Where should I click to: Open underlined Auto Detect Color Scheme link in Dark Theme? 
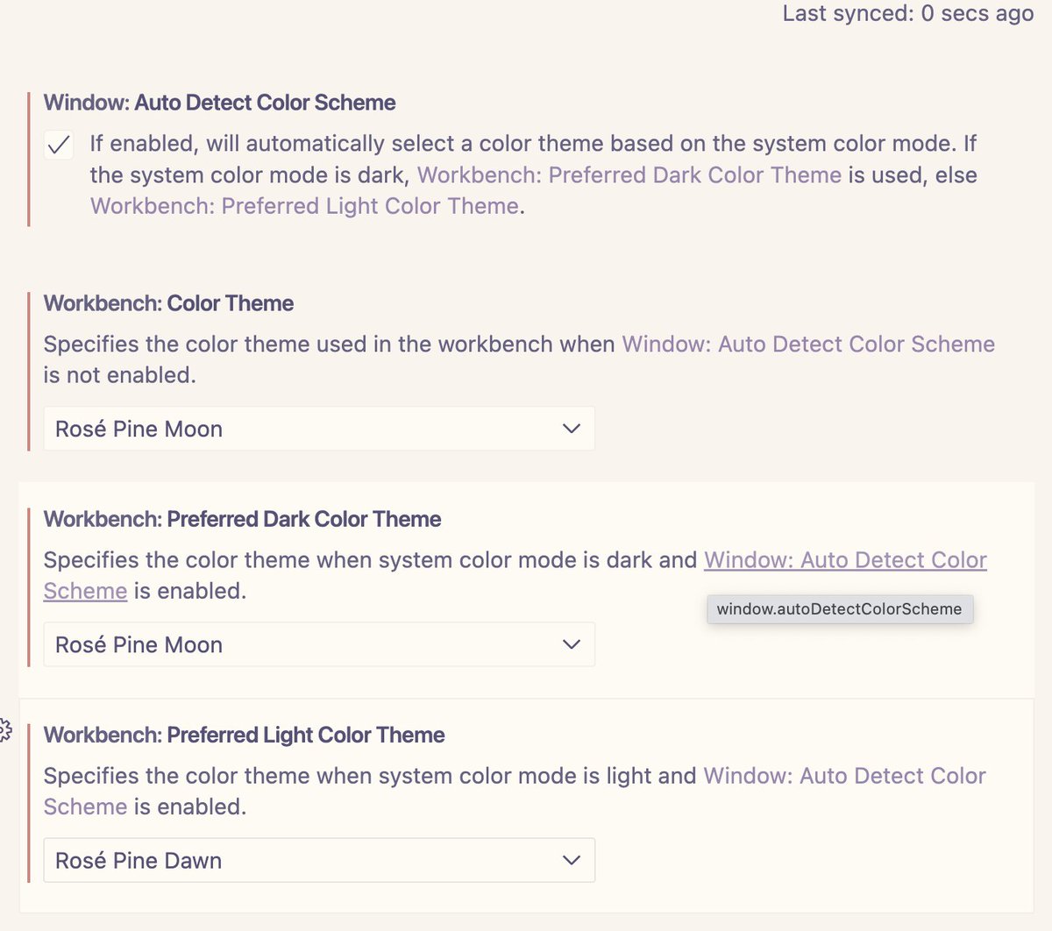[x=845, y=560]
